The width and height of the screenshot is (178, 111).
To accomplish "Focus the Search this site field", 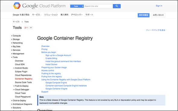I will (x=98, y=6).
